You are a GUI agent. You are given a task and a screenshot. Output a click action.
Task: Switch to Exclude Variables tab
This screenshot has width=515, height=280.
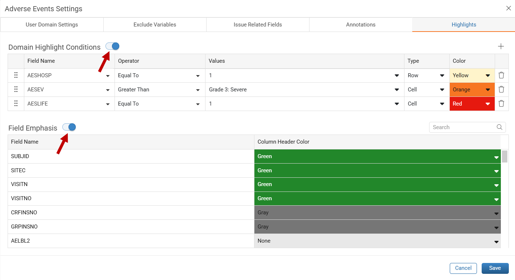pos(155,25)
